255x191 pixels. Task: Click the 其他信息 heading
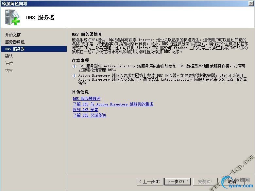[x=80, y=92]
